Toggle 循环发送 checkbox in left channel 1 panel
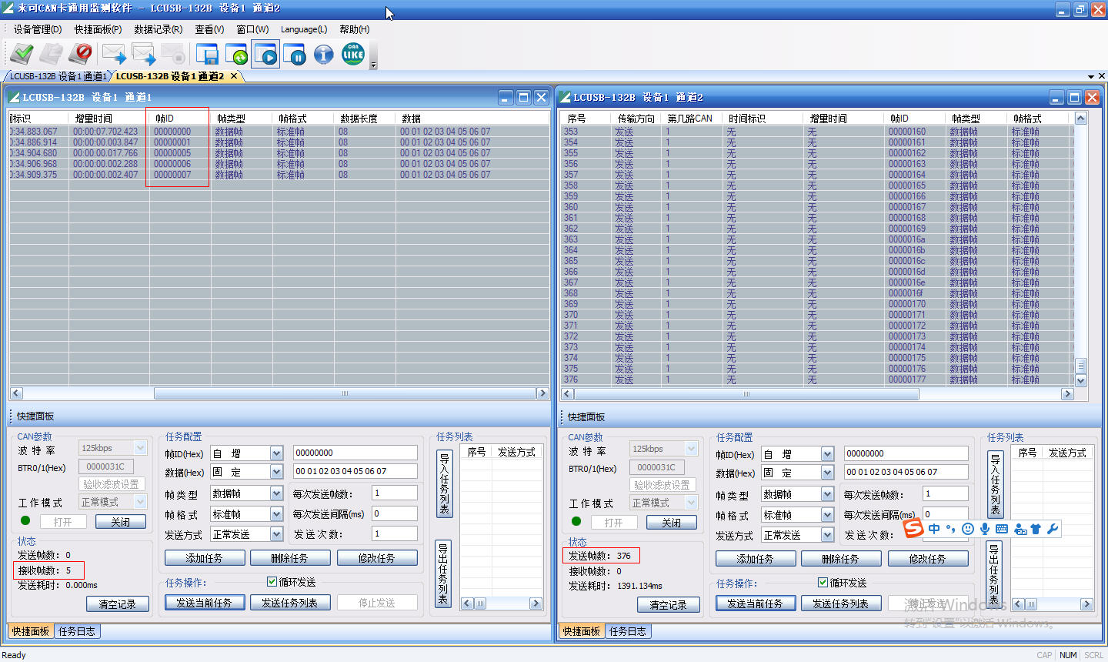Image resolution: width=1108 pixels, height=662 pixels. [272, 582]
